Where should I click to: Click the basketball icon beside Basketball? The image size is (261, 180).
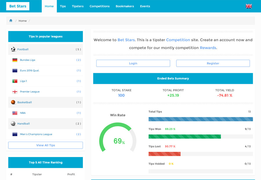pos(13,102)
